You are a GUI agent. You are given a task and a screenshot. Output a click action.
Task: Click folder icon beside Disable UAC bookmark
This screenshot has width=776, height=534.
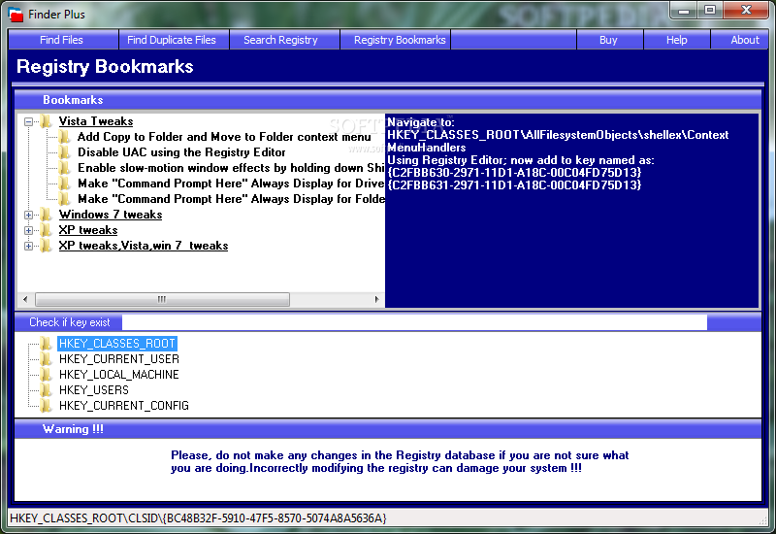65,152
